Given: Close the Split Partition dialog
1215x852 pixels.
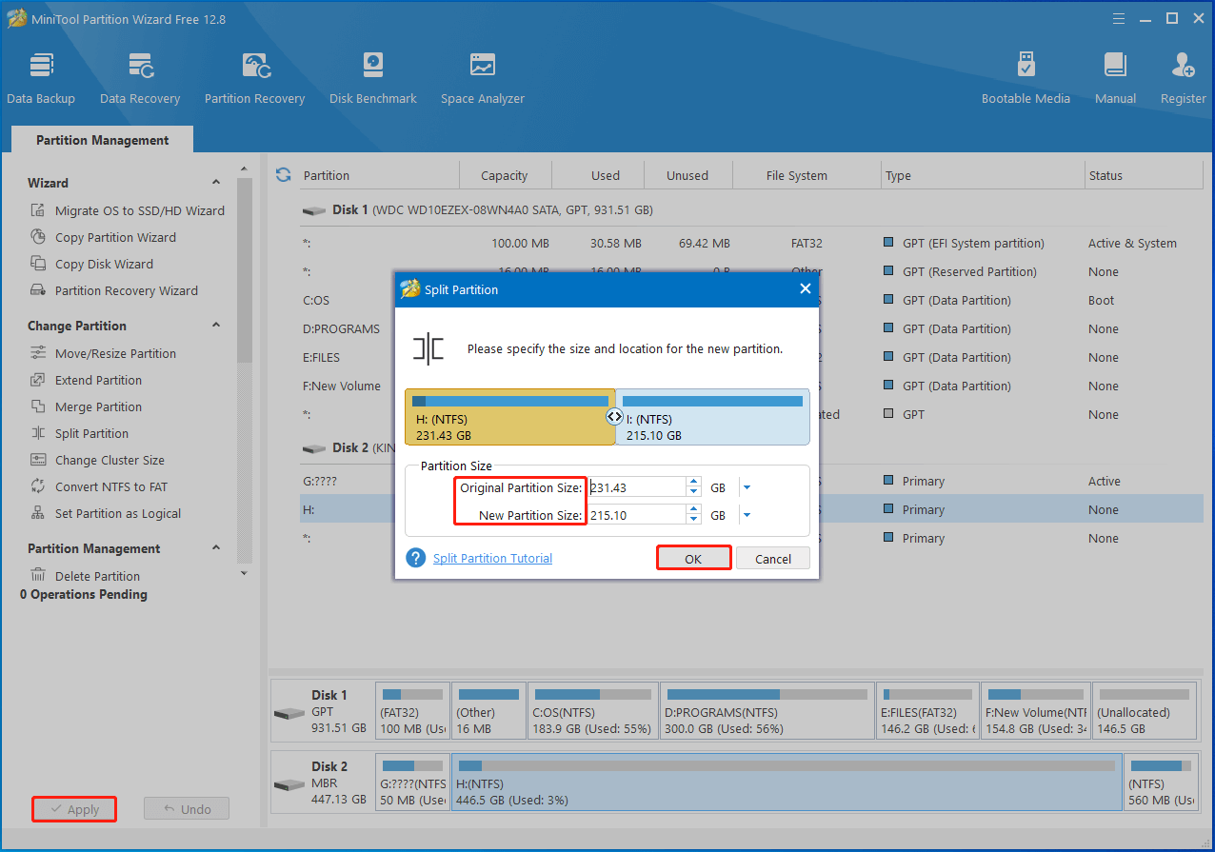Looking at the screenshot, I should pyautogui.click(x=806, y=289).
